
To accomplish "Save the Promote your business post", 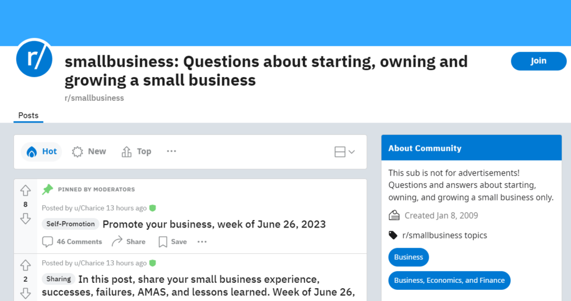I will click(172, 242).
